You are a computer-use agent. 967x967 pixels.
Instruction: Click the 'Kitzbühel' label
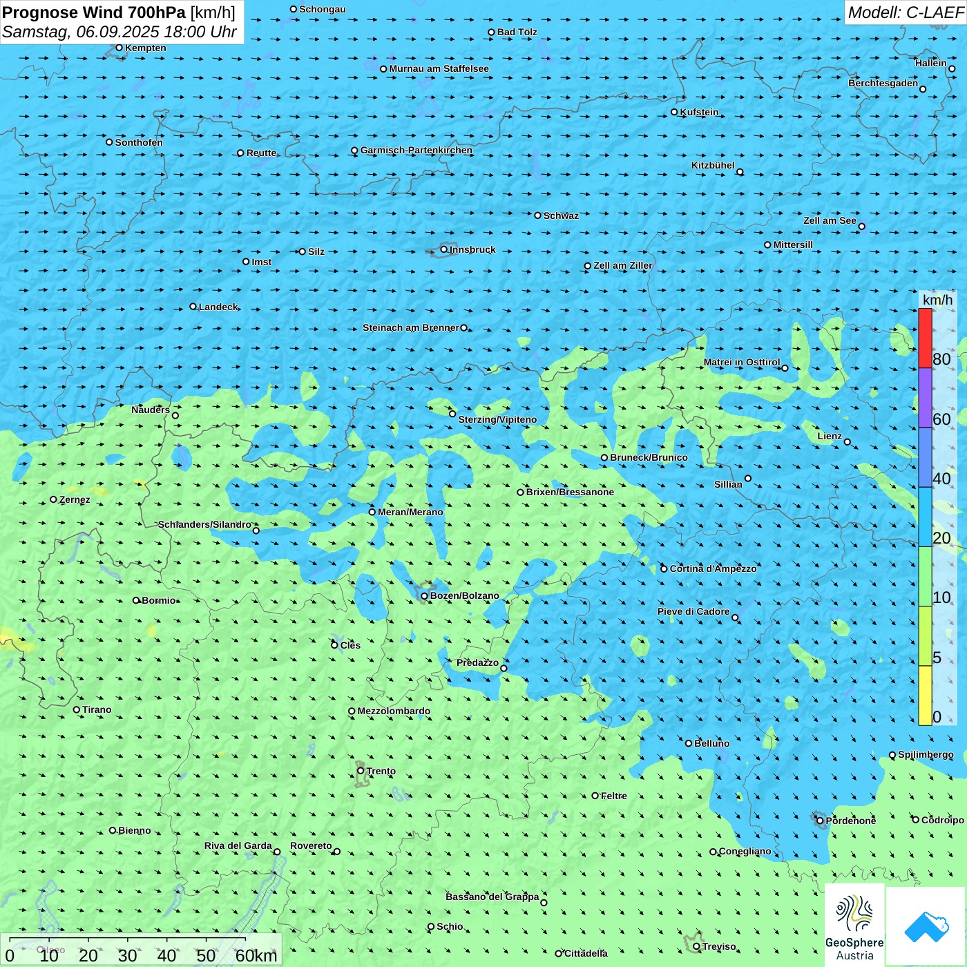tap(713, 165)
